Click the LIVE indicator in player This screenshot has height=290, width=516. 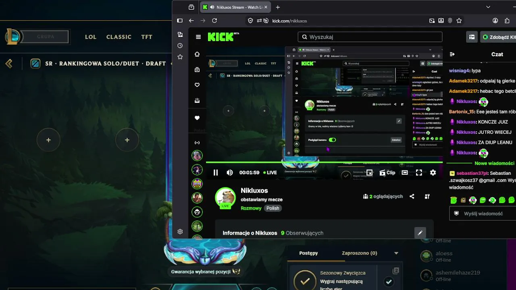(270, 172)
